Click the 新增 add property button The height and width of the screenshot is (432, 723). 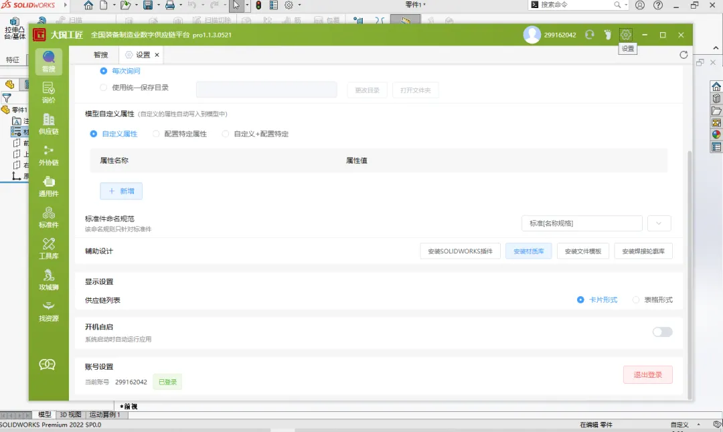coord(121,191)
